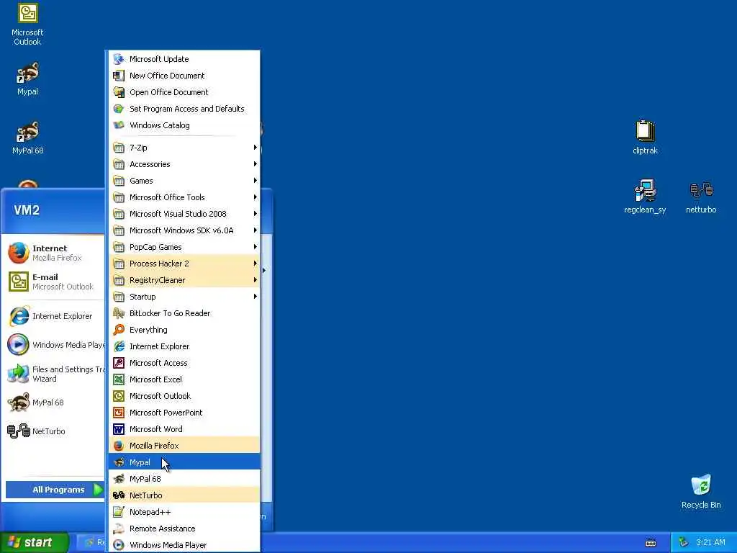Click the Microsoft Excel icon

(x=119, y=379)
